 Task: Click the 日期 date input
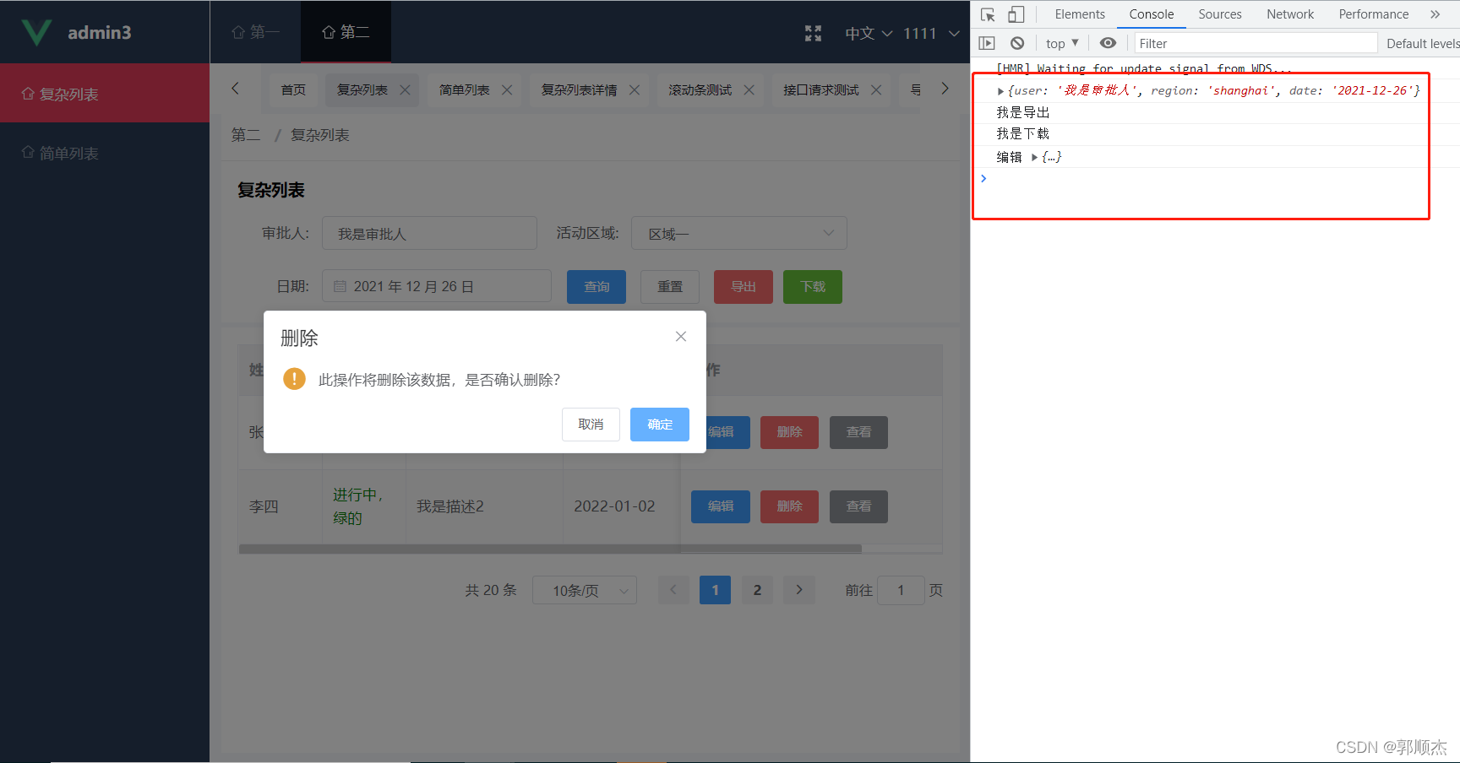click(x=437, y=287)
